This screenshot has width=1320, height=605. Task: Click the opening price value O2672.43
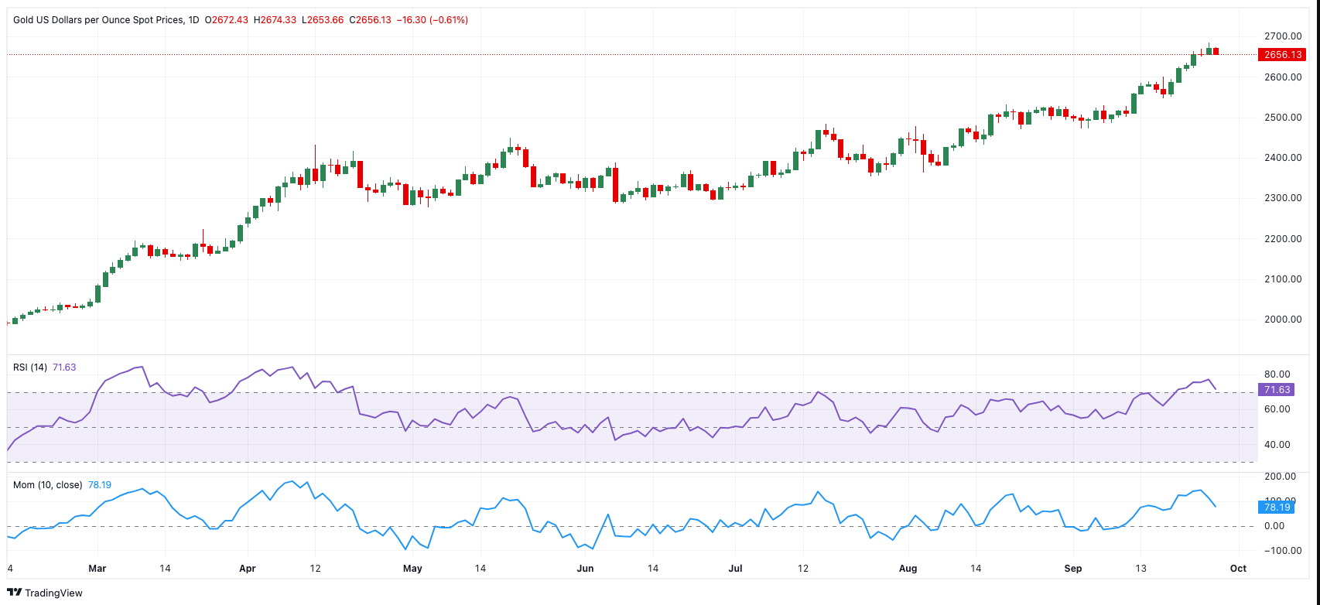point(227,20)
